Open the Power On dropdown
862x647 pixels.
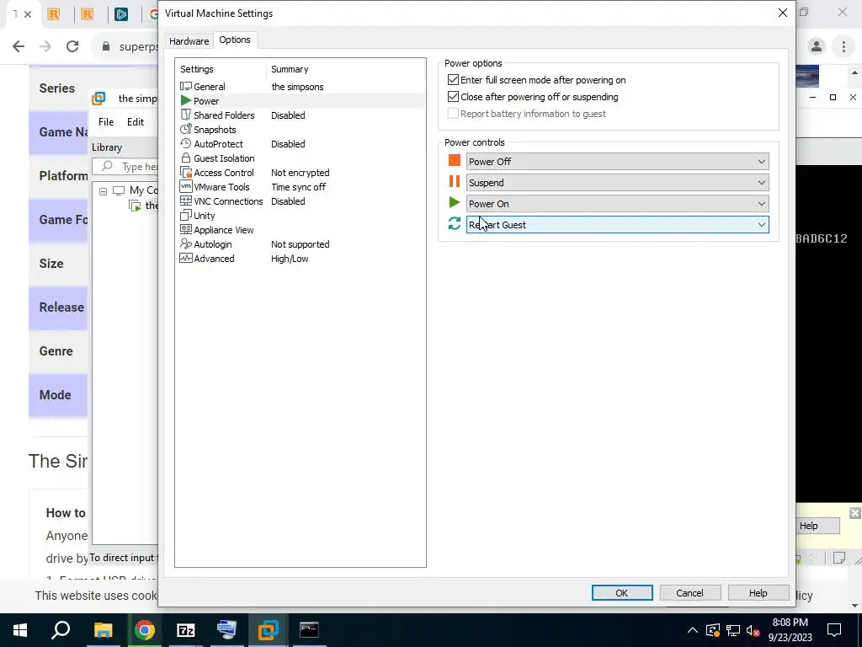click(617, 204)
